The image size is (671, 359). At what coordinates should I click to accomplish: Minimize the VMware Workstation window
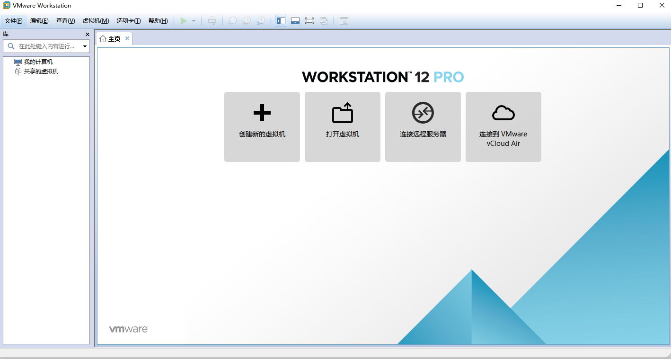[x=619, y=6]
